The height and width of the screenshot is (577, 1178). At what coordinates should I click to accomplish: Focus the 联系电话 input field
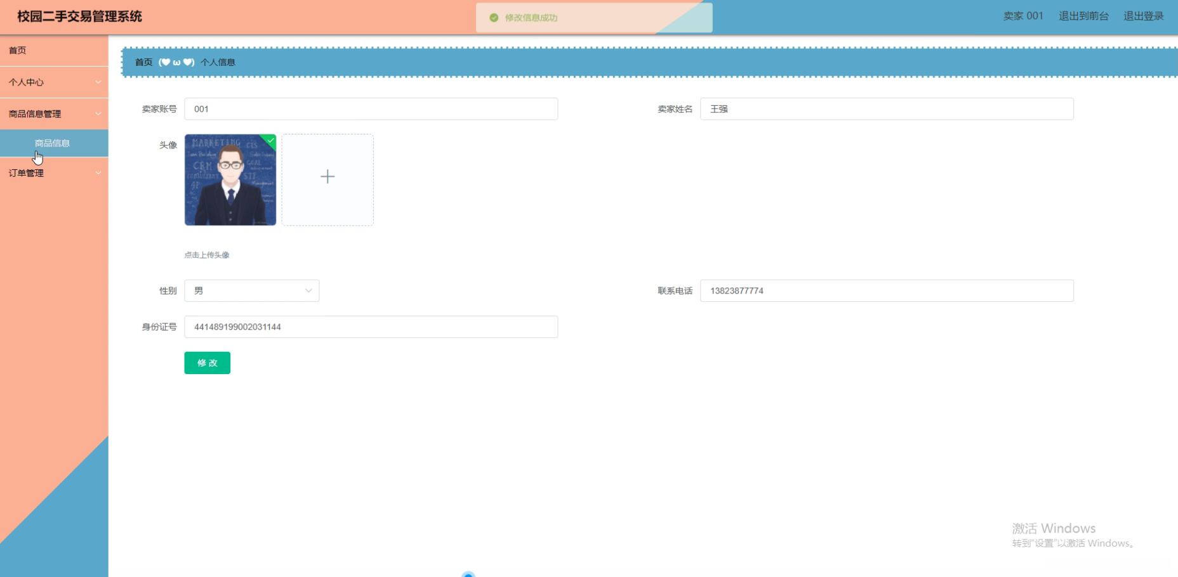click(887, 291)
